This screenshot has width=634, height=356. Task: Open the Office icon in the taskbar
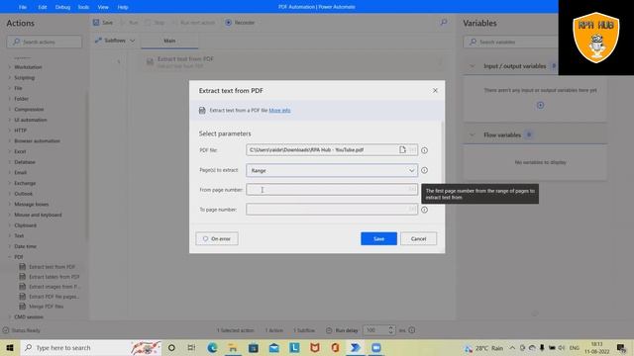(335, 347)
